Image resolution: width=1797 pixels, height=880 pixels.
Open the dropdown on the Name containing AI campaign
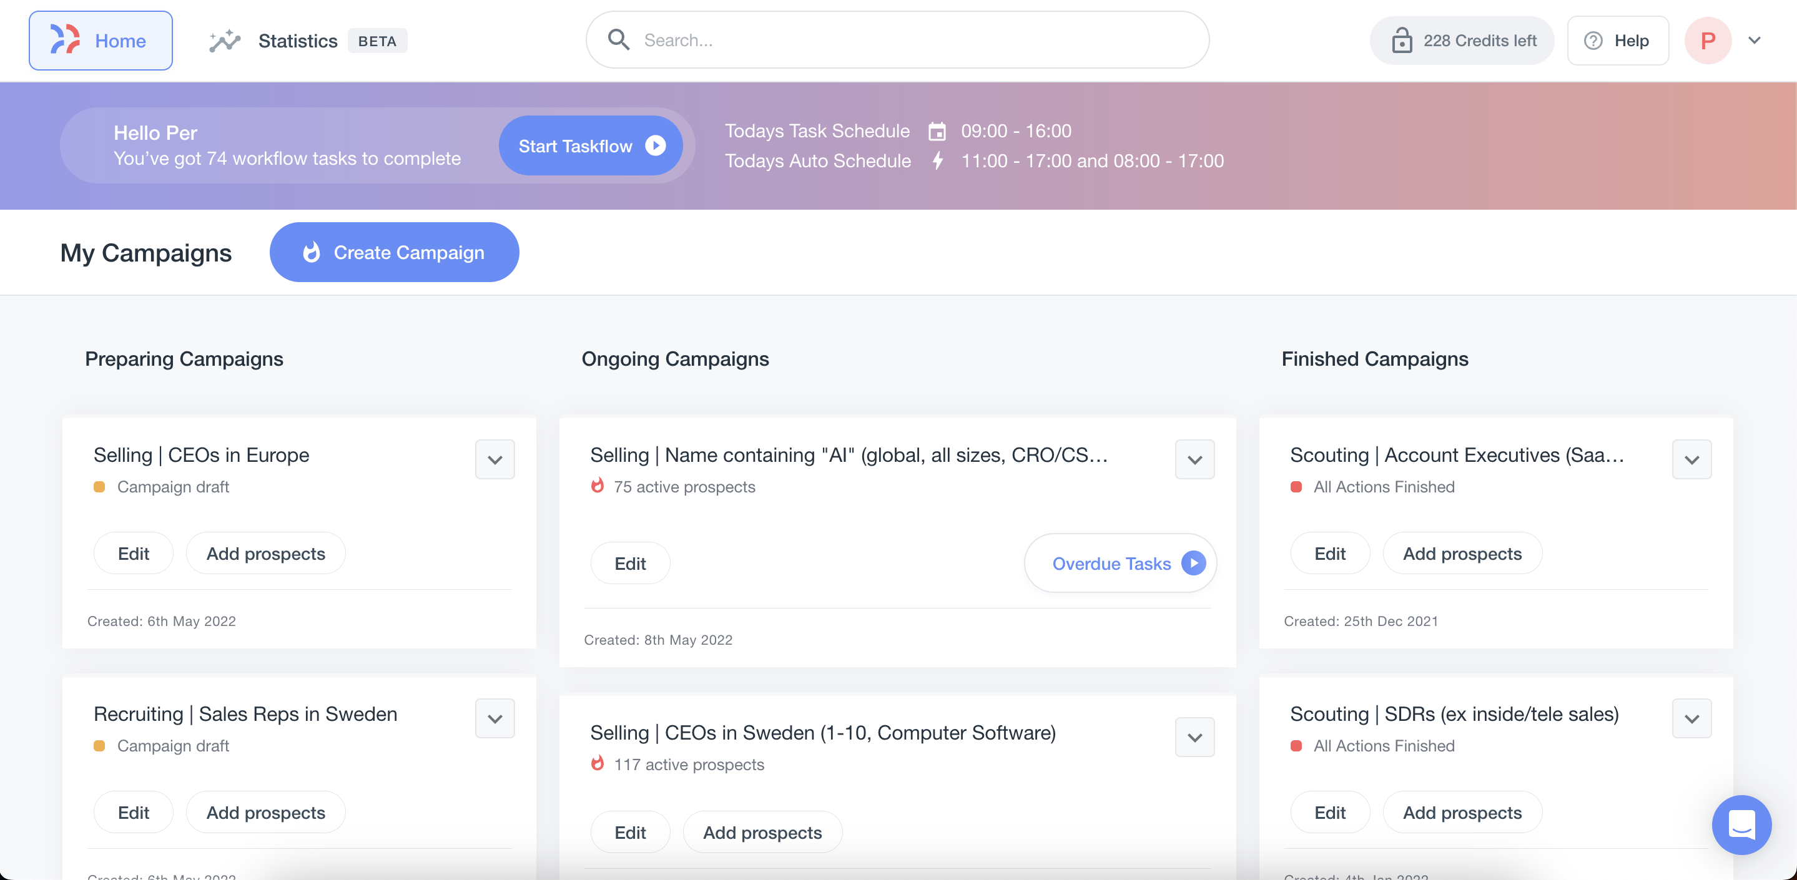pyautogui.click(x=1194, y=459)
